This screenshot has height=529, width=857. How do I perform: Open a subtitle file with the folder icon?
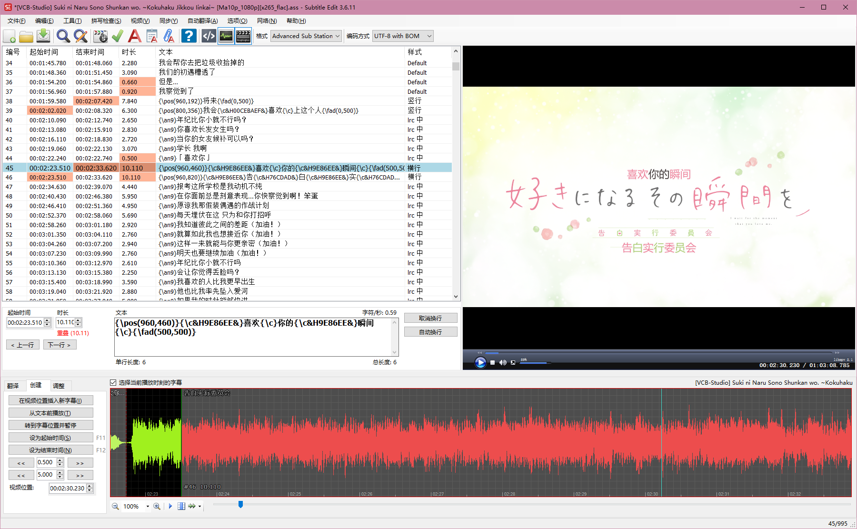26,36
